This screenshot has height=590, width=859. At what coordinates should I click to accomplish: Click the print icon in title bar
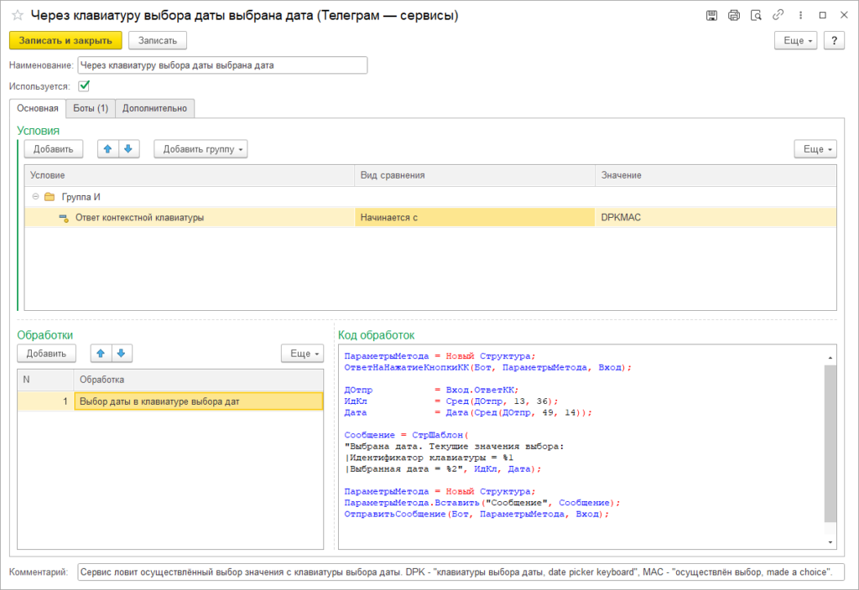pyautogui.click(x=734, y=15)
